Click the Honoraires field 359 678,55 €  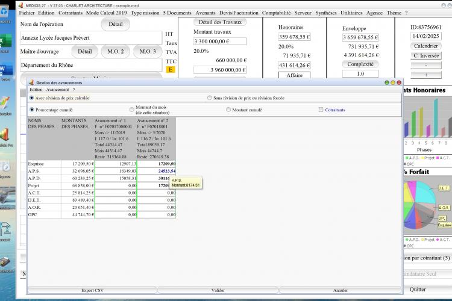click(294, 37)
